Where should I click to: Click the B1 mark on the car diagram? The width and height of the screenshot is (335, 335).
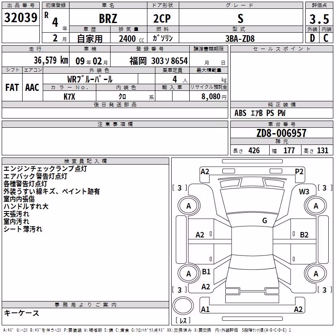[206, 271]
